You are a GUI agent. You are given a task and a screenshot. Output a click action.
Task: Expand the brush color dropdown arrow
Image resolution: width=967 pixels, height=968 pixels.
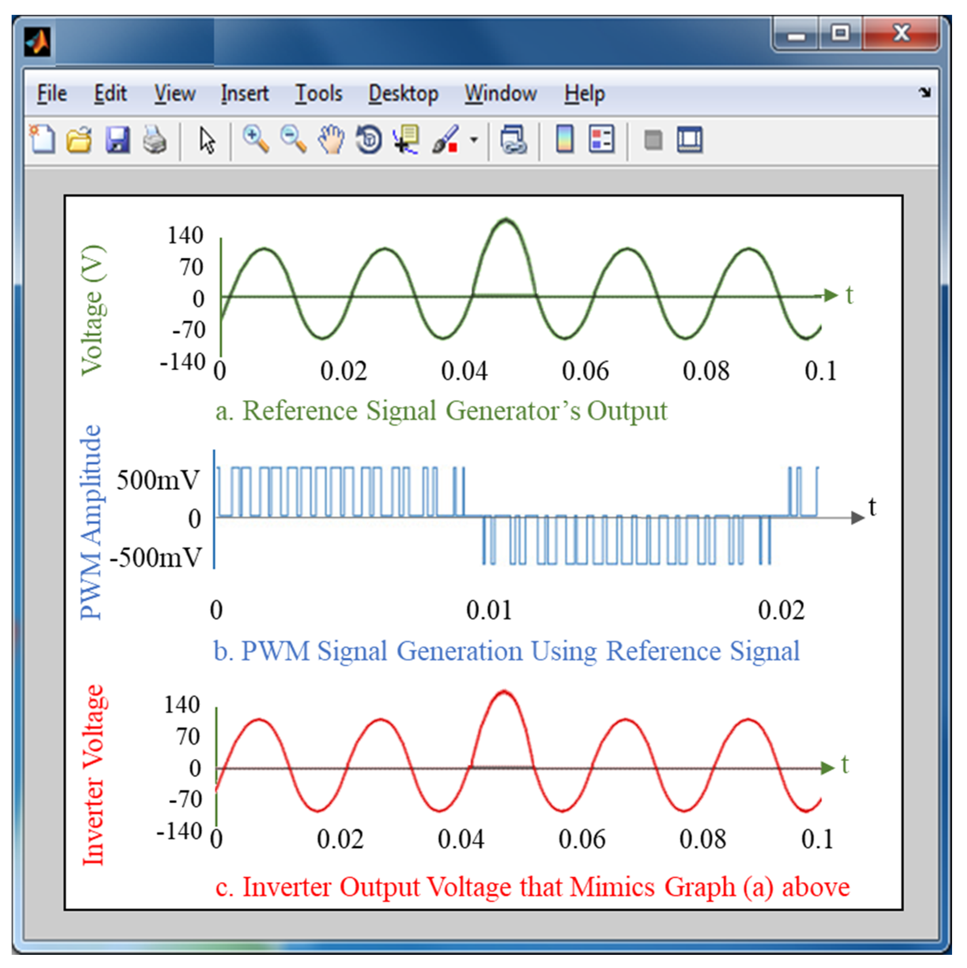click(x=474, y=140)
